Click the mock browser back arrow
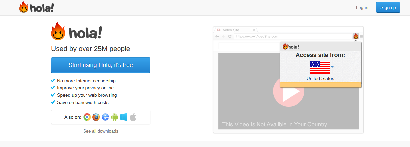 coord(217,36)
